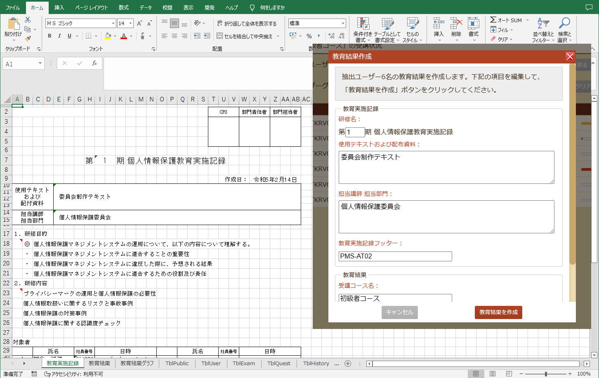Edit the 期 number input field

click(355, 132)
